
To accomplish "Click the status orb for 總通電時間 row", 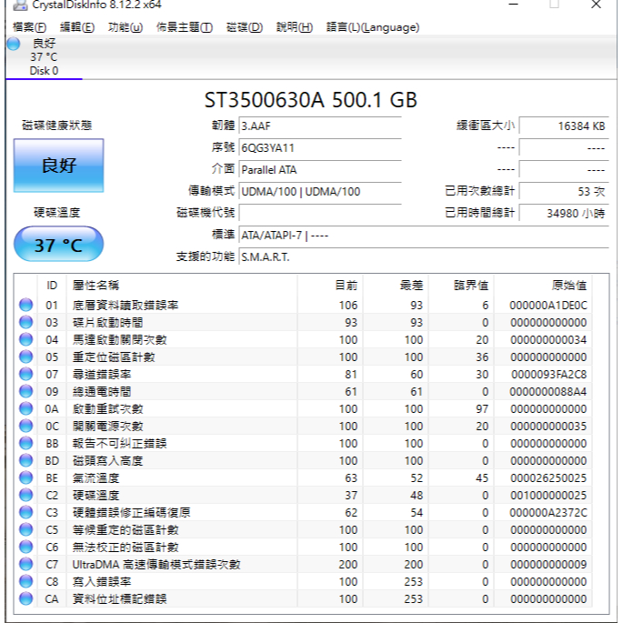I will (26, 392).
